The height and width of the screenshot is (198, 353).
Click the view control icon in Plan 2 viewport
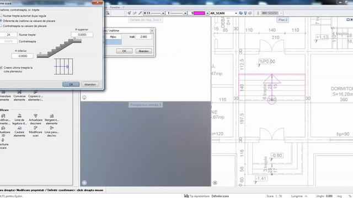pos(215,183)
